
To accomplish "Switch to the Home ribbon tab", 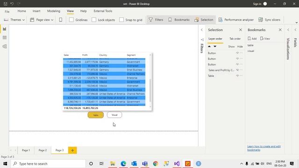I will 22,11.
